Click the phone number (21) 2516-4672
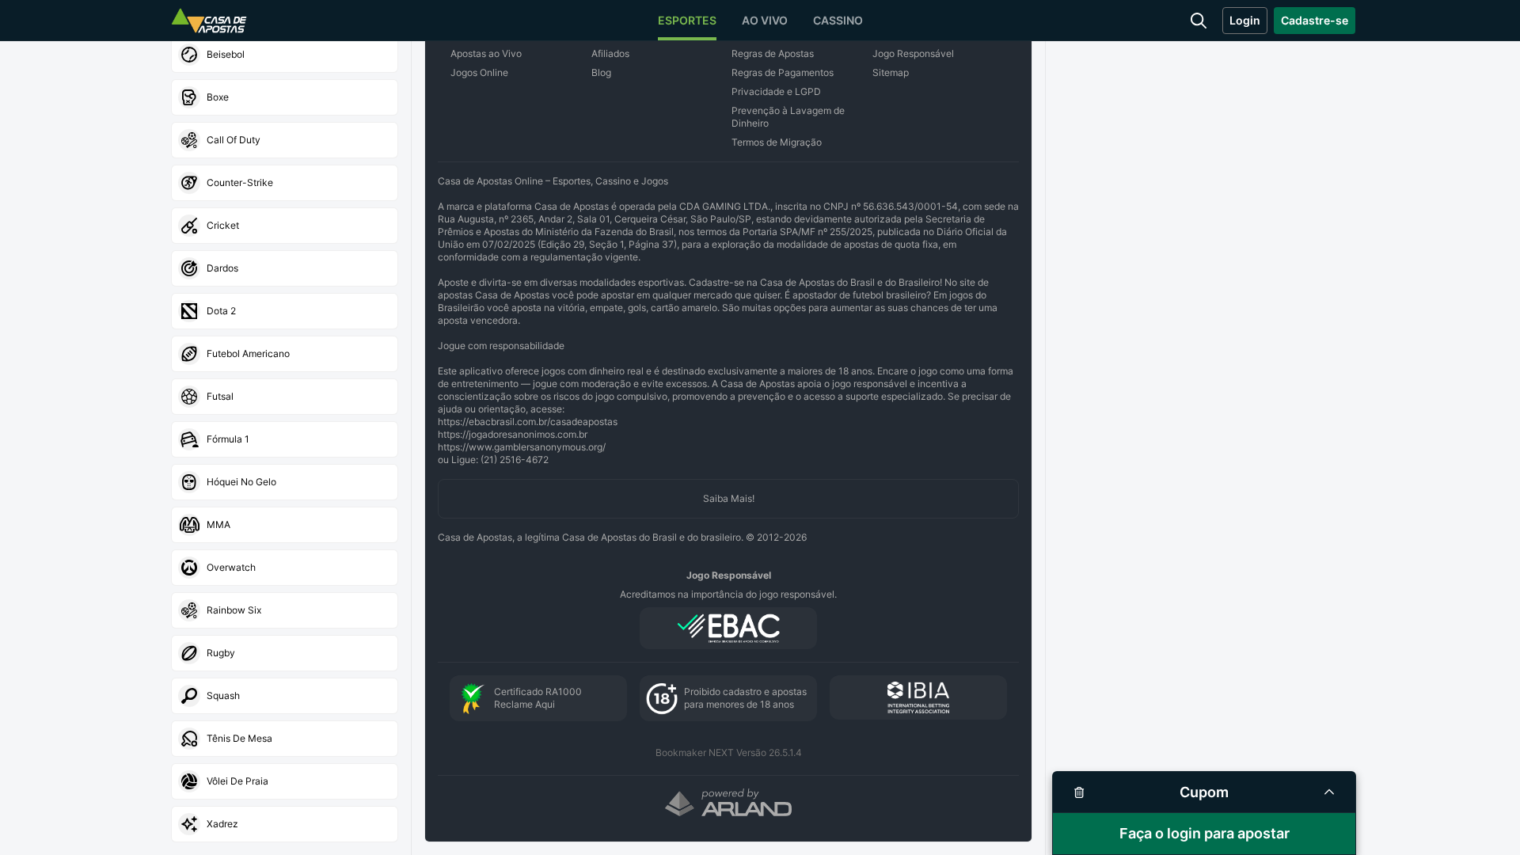Image resolution: width=1520 pixels, height=855 pixels. (515, 460)
